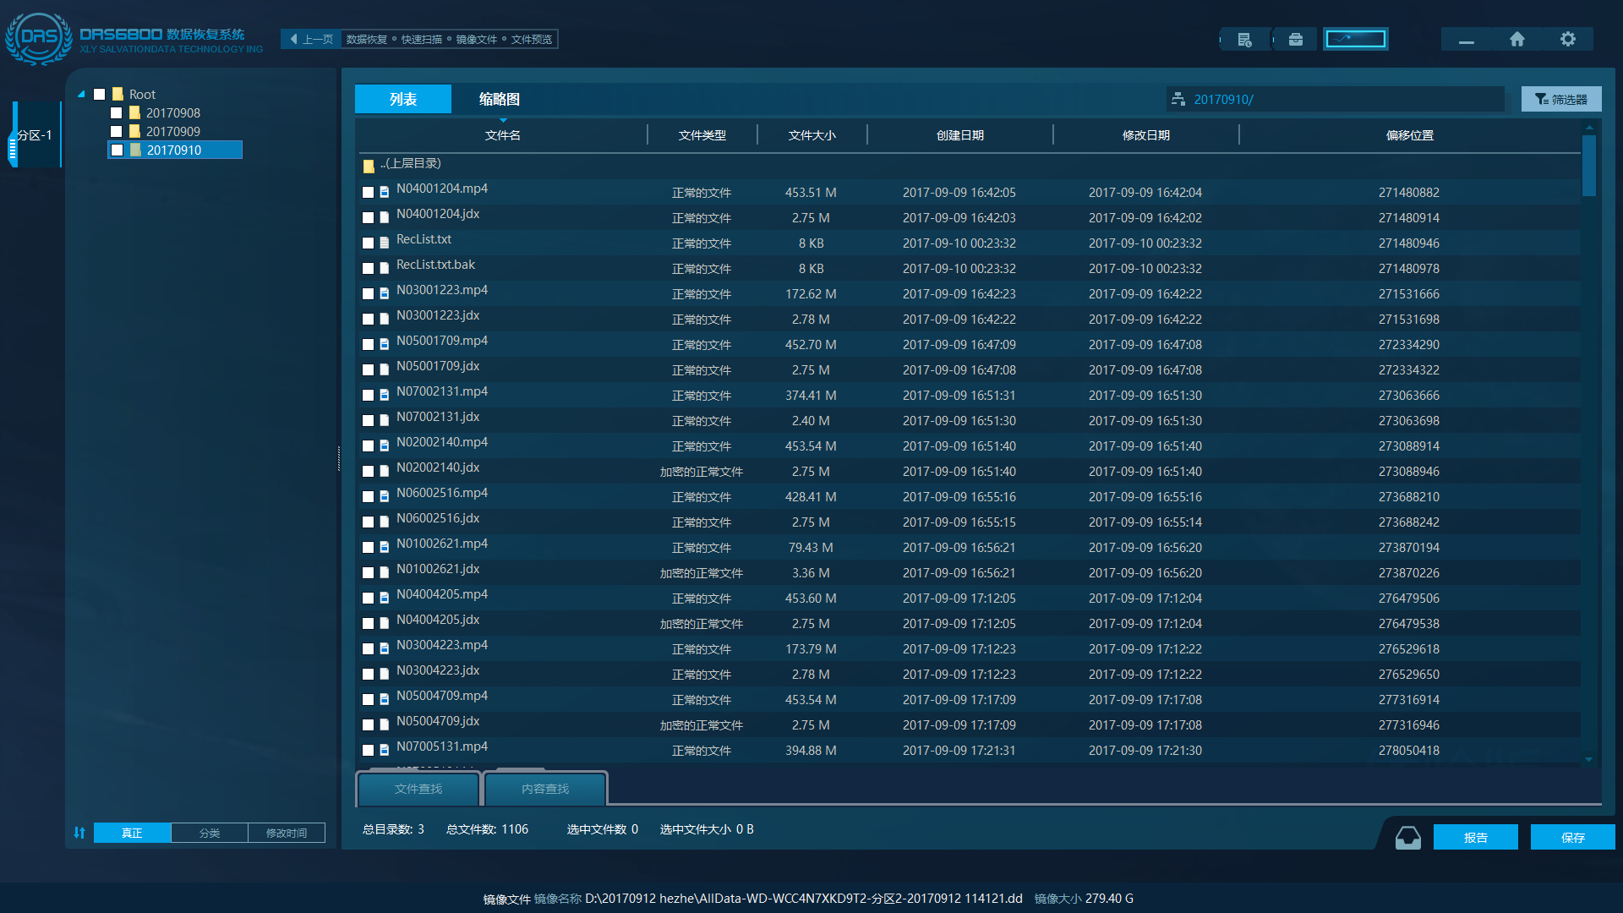Click the inbox tray icon beside 报告
1623x913 pixels.
tap(1407, 837)
